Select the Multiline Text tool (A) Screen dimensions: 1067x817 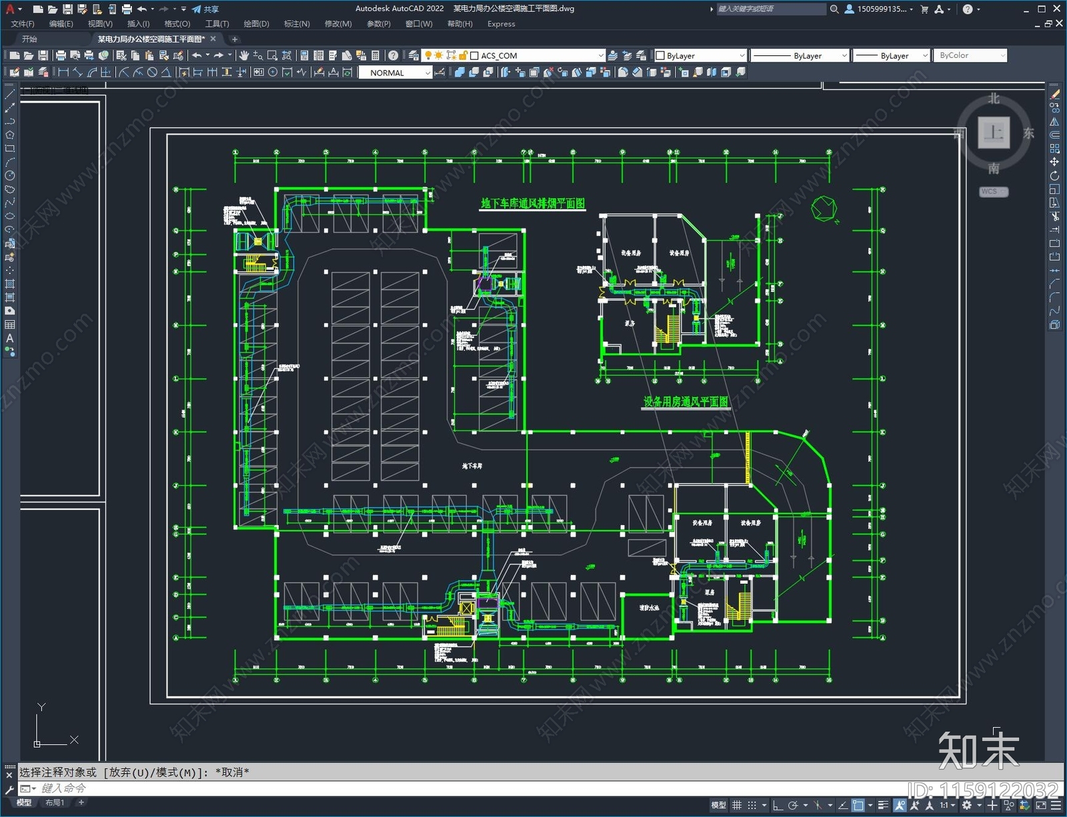point(9,338)
